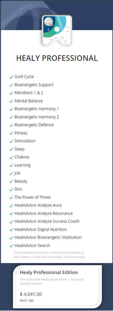Select the Meridians 1 & 2 entry
Image resolution: width=113 pixels, height=311 pixels.
tap(29, 93)
